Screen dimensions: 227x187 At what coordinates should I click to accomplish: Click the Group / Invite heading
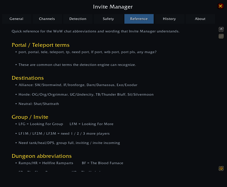click(x=30, y=117)
